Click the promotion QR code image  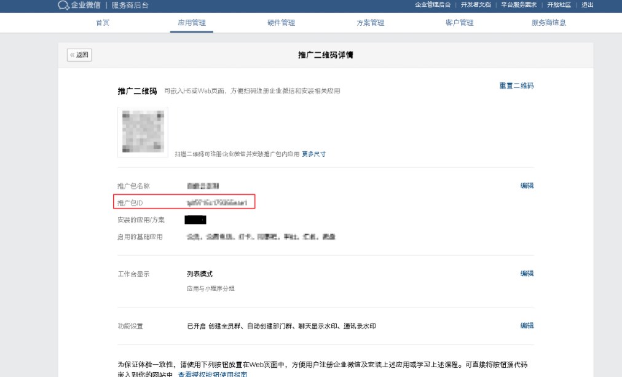(143, 132)
